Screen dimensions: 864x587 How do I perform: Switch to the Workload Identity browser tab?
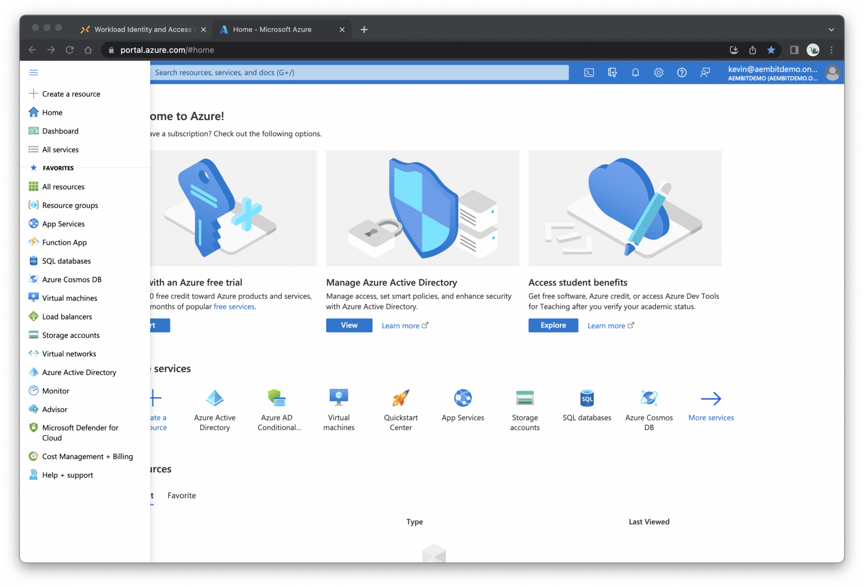pyautogui.click(x=142, y=29)
